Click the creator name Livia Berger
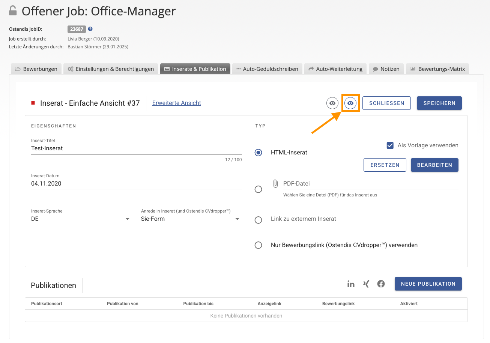 [x=80, y=39]
